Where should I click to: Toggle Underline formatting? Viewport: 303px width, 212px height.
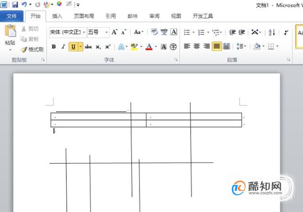(73, 47)
